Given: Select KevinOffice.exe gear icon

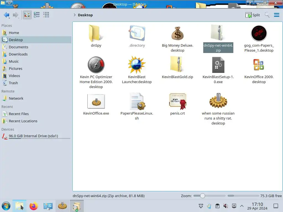Looking at the screenshot, I should point(96,101).
